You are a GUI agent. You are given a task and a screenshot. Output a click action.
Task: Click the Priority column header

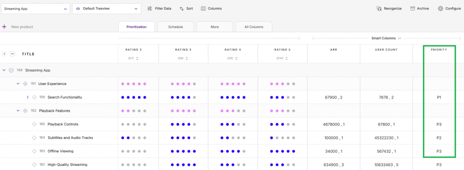pos(439,50)
